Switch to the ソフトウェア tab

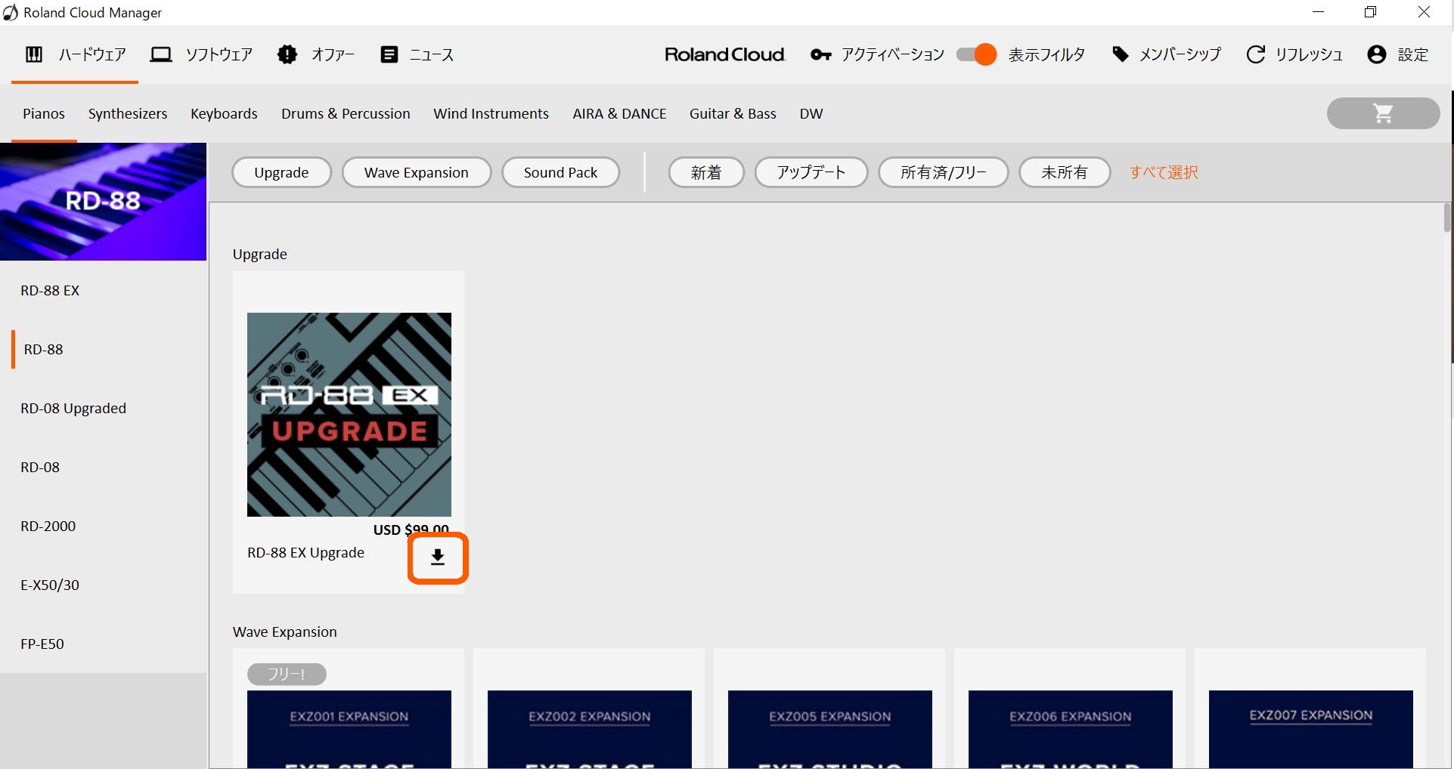(x=202, y=54)
